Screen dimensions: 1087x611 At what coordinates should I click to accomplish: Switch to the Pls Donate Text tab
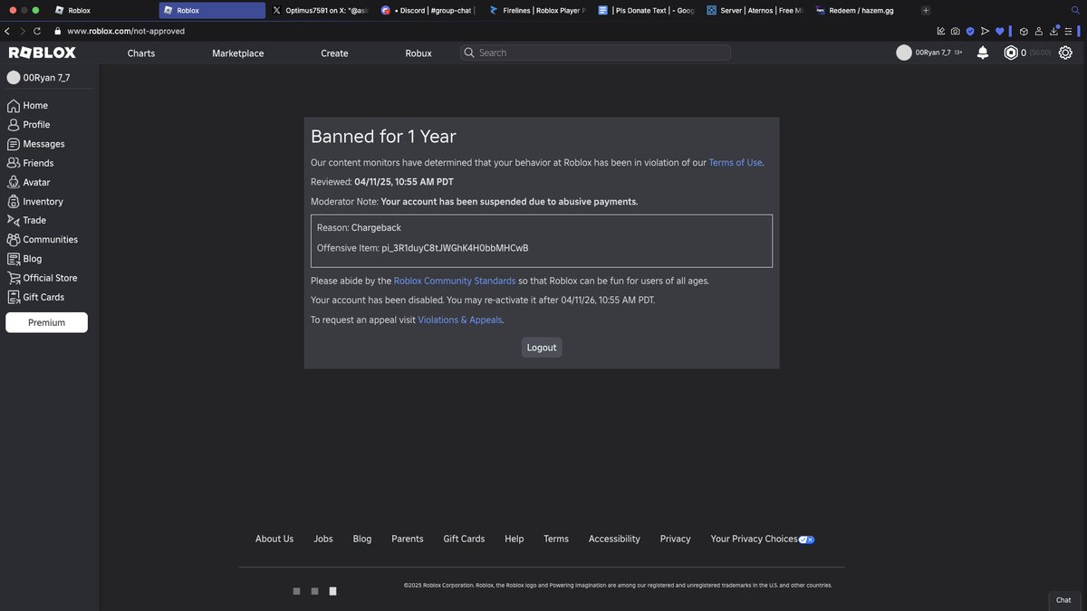(646, 10)
